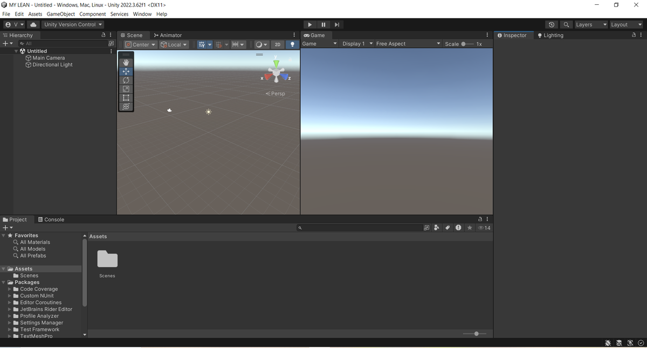Open Game view panel options menu
Viewport: 647px width, 348px height.
click(x=487, y=35)
